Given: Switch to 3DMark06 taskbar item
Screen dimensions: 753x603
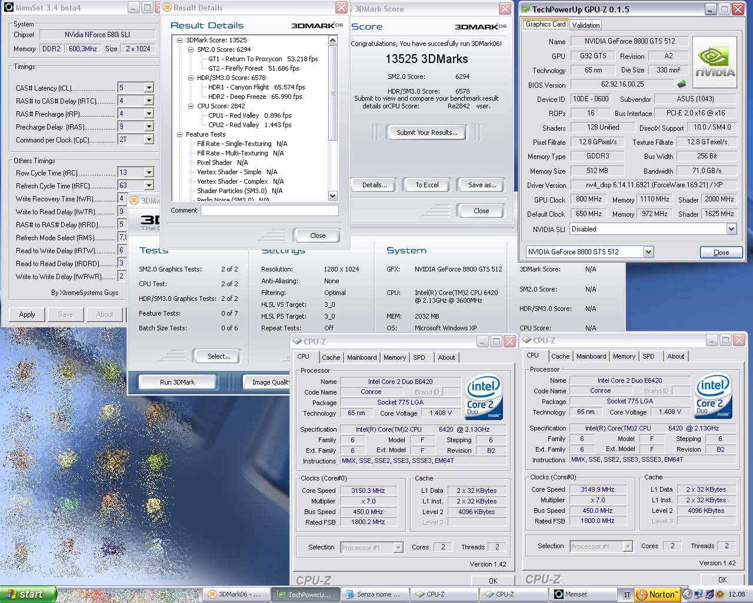Looking at the screenshot, I should tap(238, 594).
